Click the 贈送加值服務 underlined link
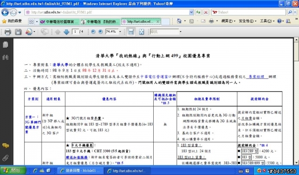 [77, 157]
